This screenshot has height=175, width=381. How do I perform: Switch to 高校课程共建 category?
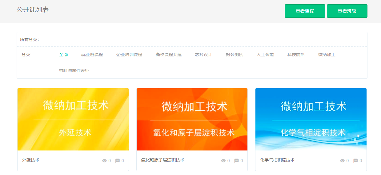click(x=169, y=55)
